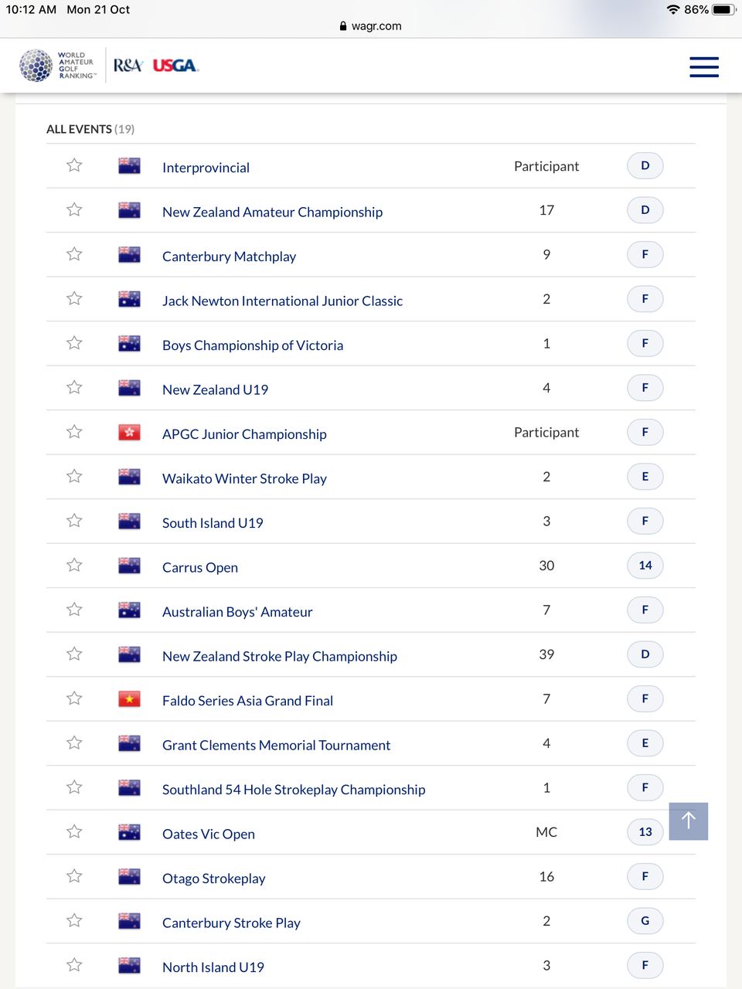
Task: Click the New Zealand flag beside Carrus Open
Action: coord(129,566)
